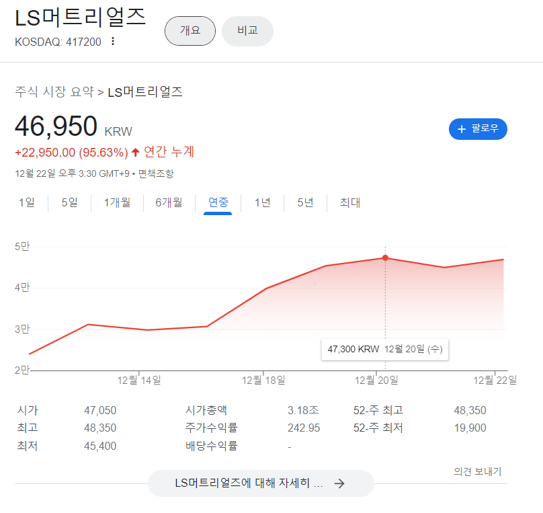Click the 시가 value 47,050
Viewport: 543px width, 513px height.
click(x=100, y=411)
